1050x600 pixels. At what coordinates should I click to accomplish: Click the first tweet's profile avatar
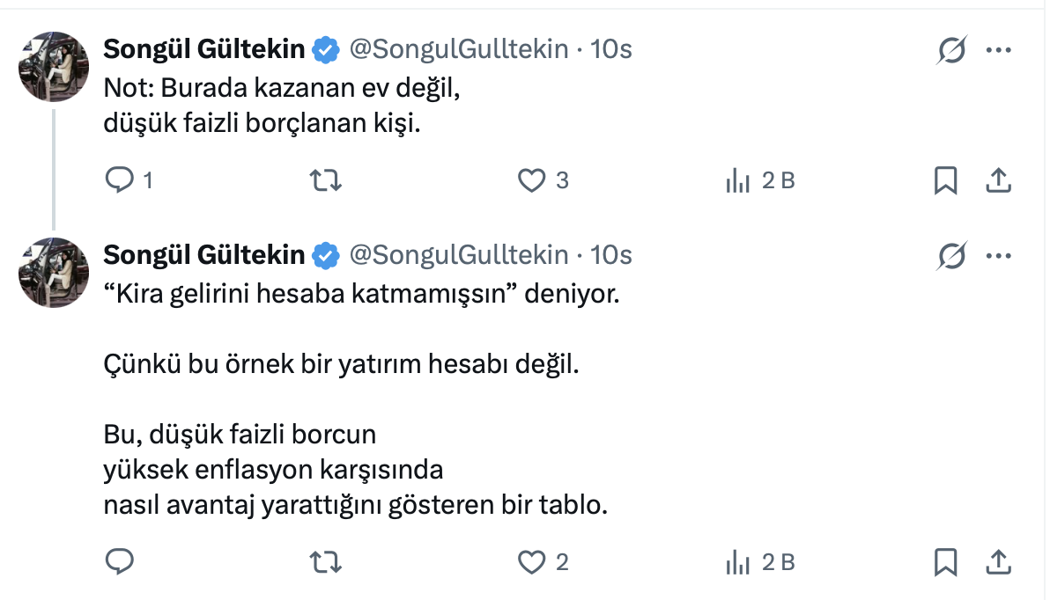pyautogui.click(x=54, y=67)
